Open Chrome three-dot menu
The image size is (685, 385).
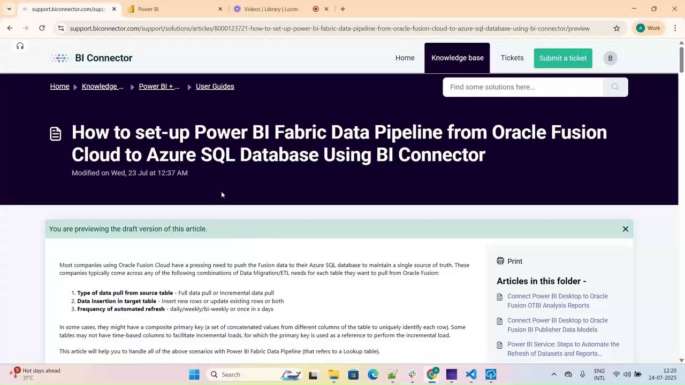[675, 28]
